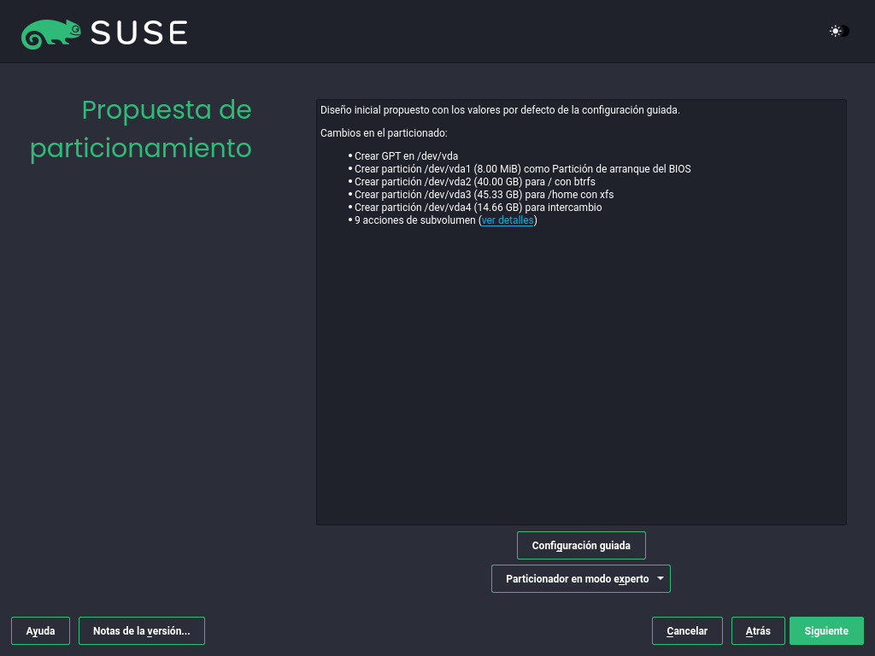Click the 'Diseño inicial propuesto' description line
This screenshot has width=875, height=656.
[x=500, y=110]
